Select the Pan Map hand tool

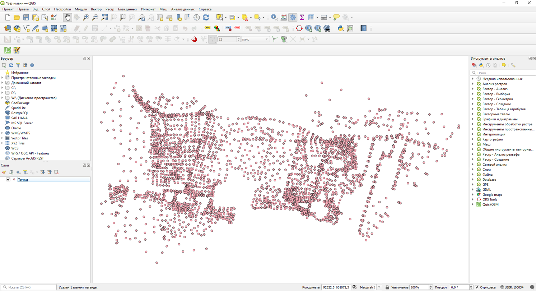coord(67,17)
